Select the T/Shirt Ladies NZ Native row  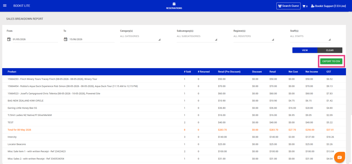[x=174, y=115]
